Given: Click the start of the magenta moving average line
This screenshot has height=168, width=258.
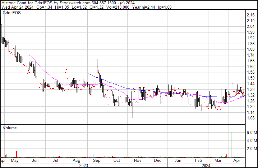Looking at the screenshot, I should pyautogui.click(x=29, y=54).
